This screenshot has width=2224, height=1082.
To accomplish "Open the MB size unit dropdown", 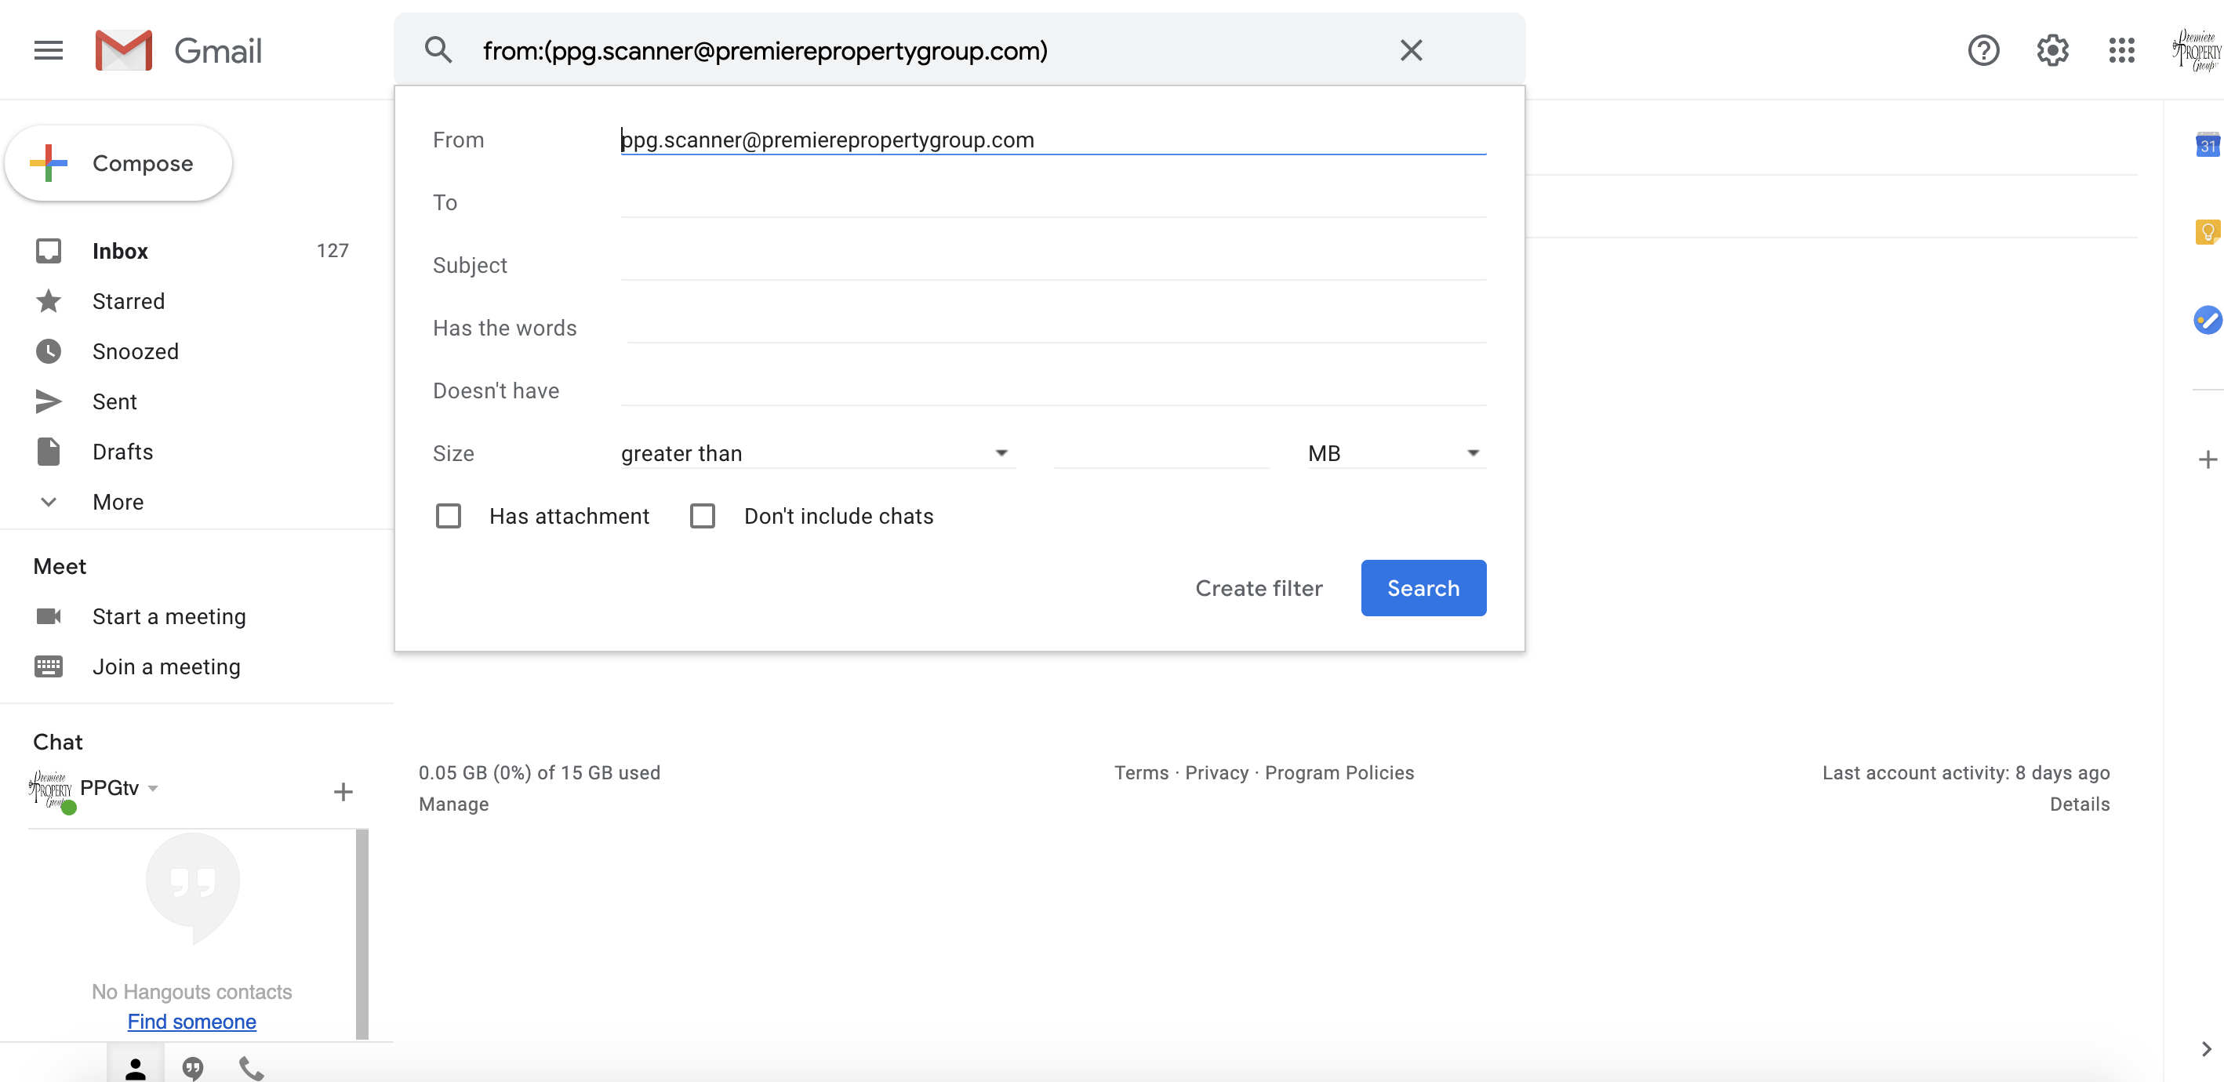I will click(1394, 453).
